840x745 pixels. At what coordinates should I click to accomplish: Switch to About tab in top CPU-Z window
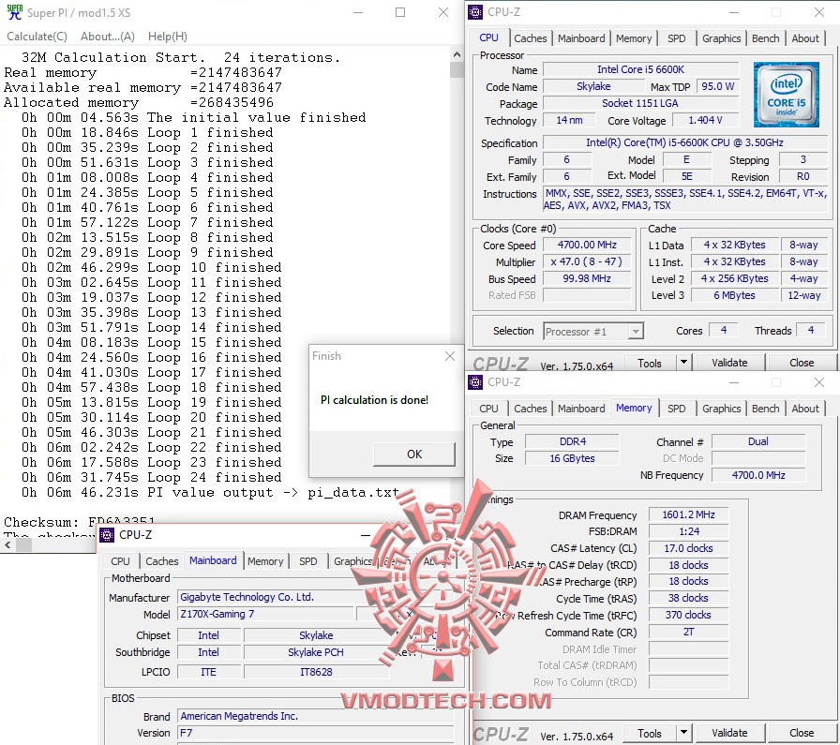coord(805,38)
